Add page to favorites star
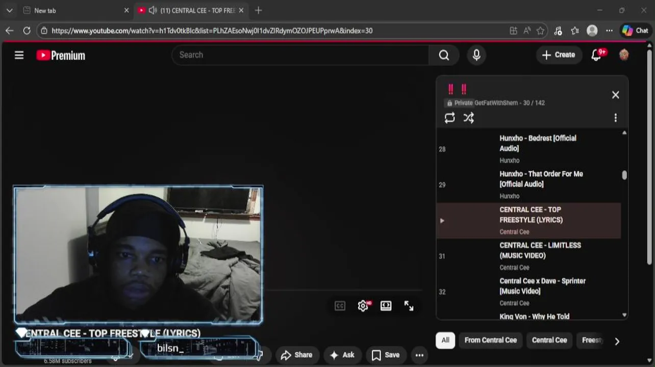Viewport: 655px width, 367px height. 540,31
